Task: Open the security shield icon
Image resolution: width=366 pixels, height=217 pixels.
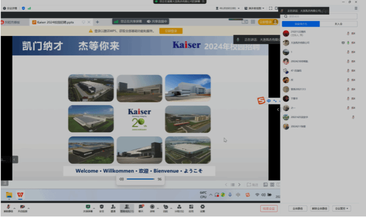Action: tap(102, 208)
